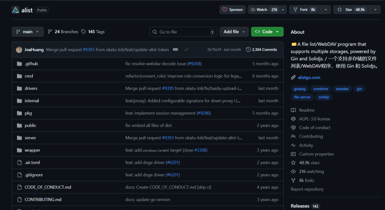Click the Sponsor heart button
This screenshot has width=385, height=210.
(x=232, y=10)
